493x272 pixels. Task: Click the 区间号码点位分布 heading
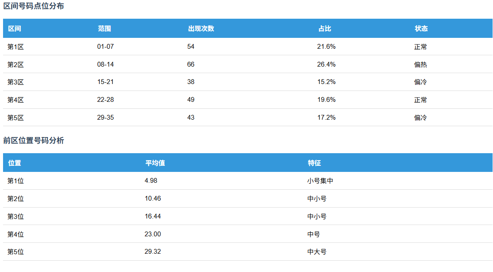pyautogui.click(x=34, y=6)
